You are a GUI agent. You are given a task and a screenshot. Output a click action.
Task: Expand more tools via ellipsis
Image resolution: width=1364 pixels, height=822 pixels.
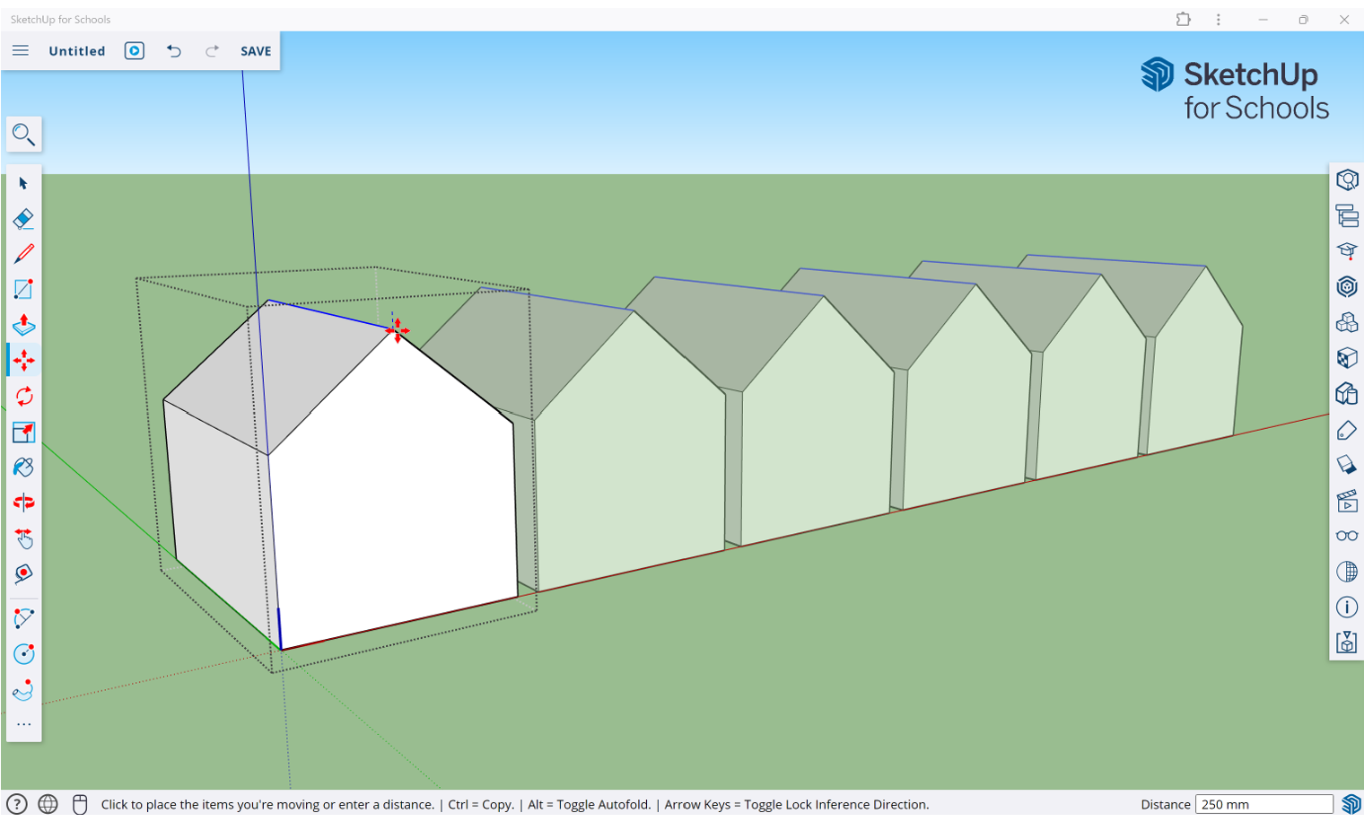[23, 724]
